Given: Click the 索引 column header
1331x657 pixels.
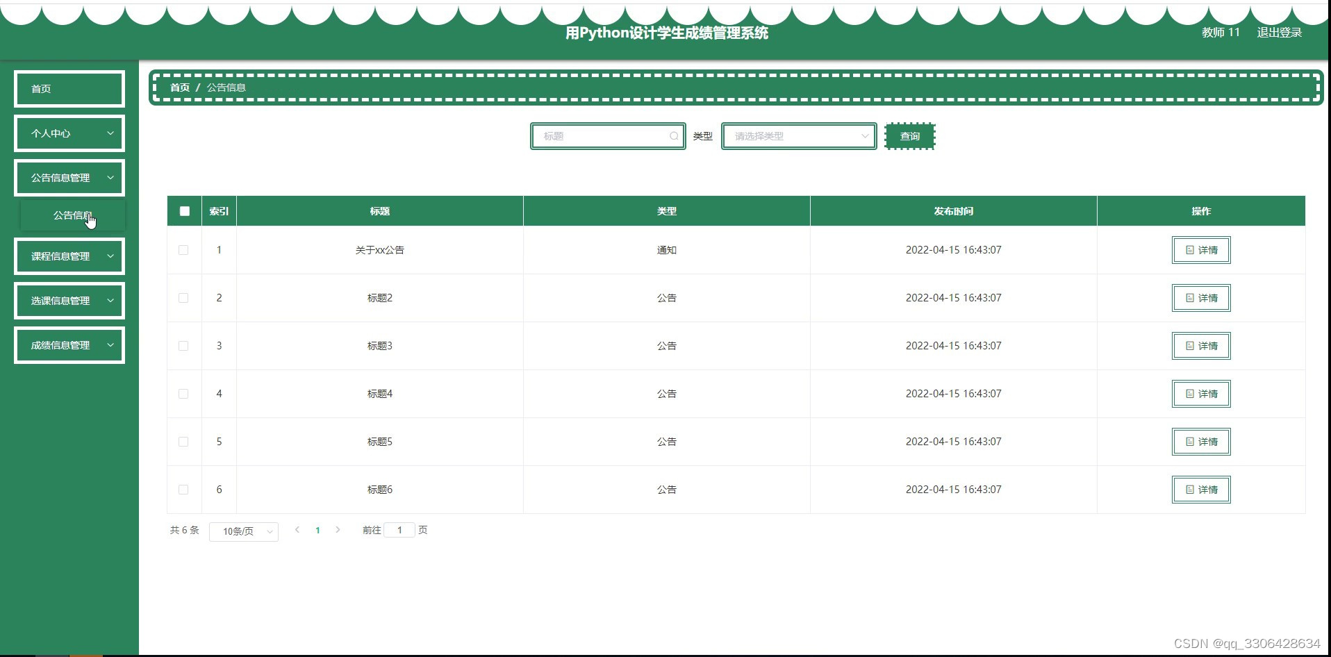Looking at the screenshot, I should coord(219,211).
